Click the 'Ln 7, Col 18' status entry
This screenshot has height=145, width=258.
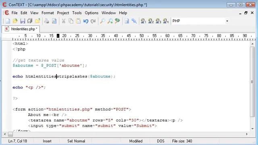click(18, 141)
